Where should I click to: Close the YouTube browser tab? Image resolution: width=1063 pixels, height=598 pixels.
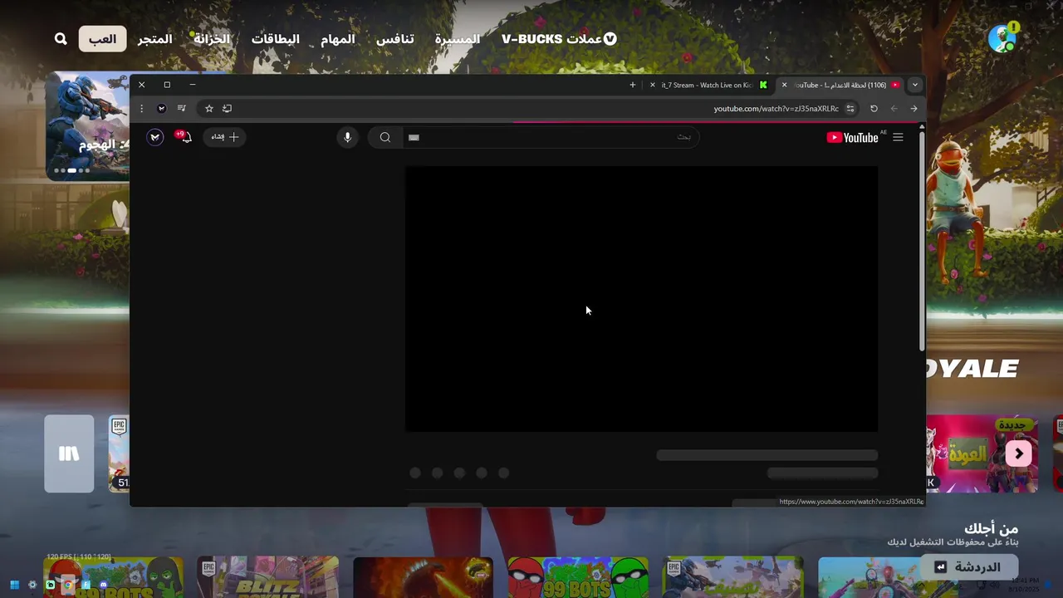click(x=784, y=85)
